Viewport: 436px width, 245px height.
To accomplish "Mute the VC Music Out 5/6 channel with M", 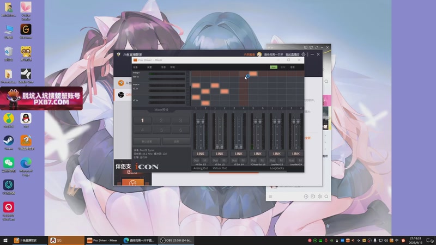I will tap(262, 160).
